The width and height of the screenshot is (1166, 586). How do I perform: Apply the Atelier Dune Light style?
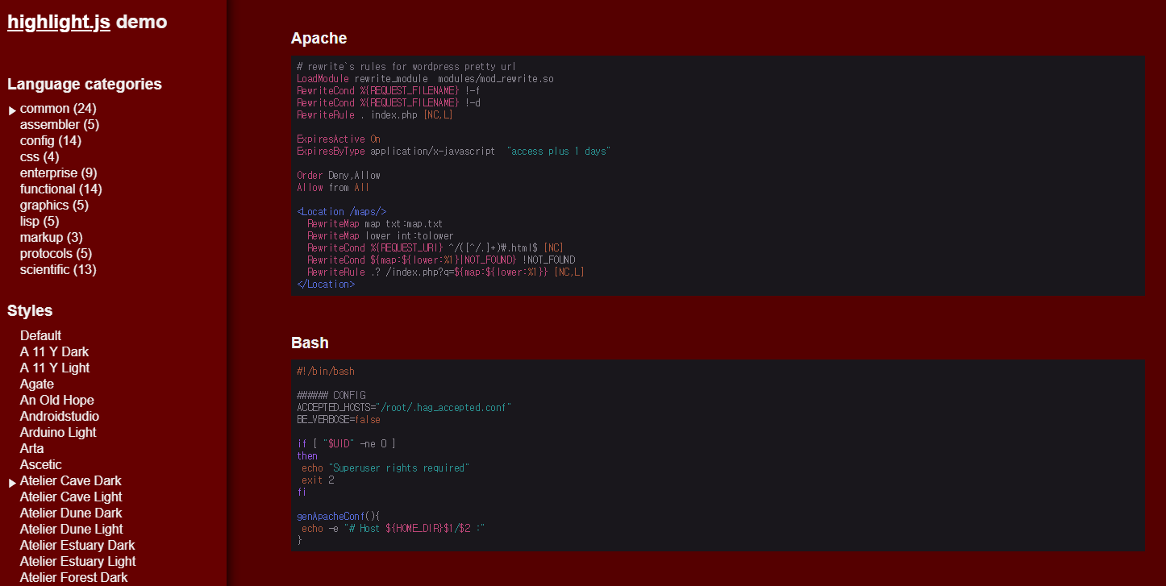(x=72, y=529)
